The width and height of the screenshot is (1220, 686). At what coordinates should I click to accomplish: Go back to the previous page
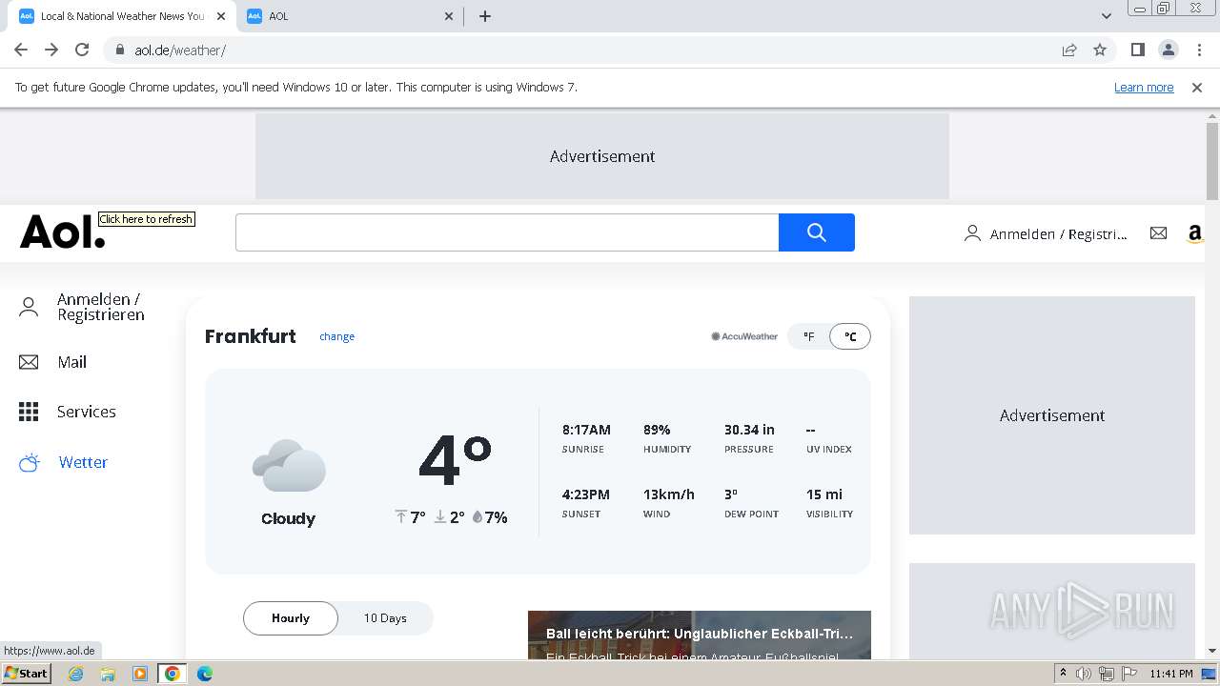(21, 50)
